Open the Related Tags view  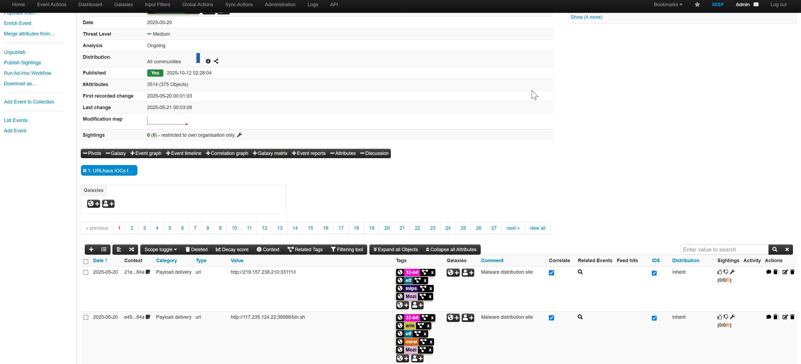[305, 249]
